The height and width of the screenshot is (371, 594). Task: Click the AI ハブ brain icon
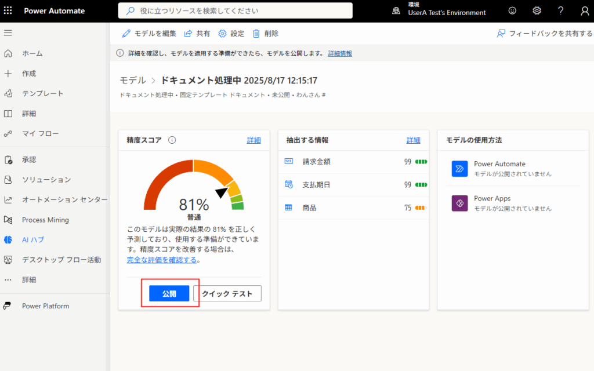8,239
